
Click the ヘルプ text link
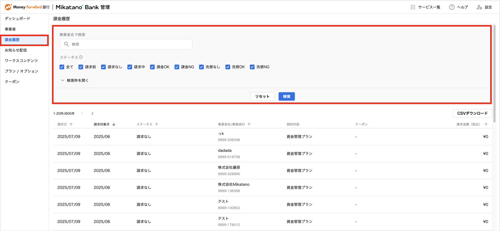pyautogui.click(x=462, y=7)
